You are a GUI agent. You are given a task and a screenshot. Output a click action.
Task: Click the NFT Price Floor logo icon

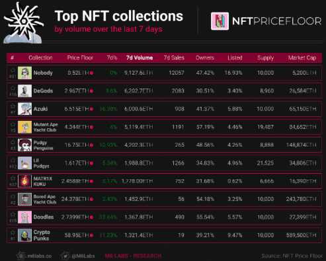click(x=220, y=21)
